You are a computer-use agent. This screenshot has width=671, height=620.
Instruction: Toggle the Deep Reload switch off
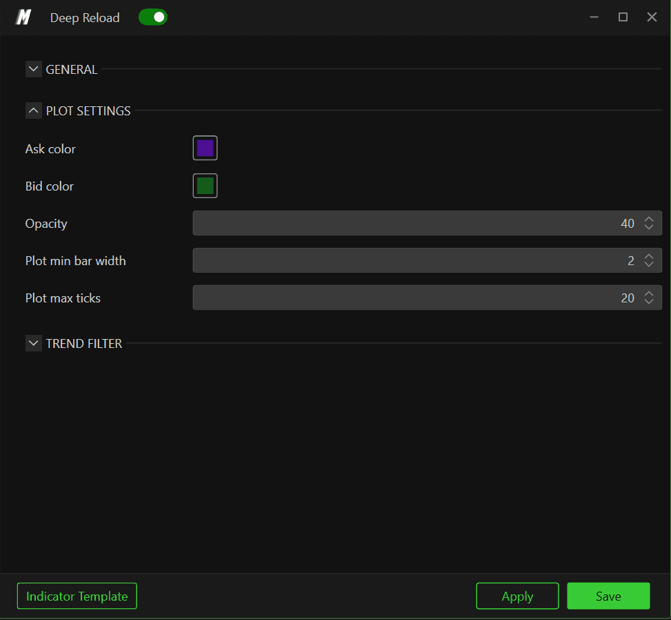(x=153, y=17)
